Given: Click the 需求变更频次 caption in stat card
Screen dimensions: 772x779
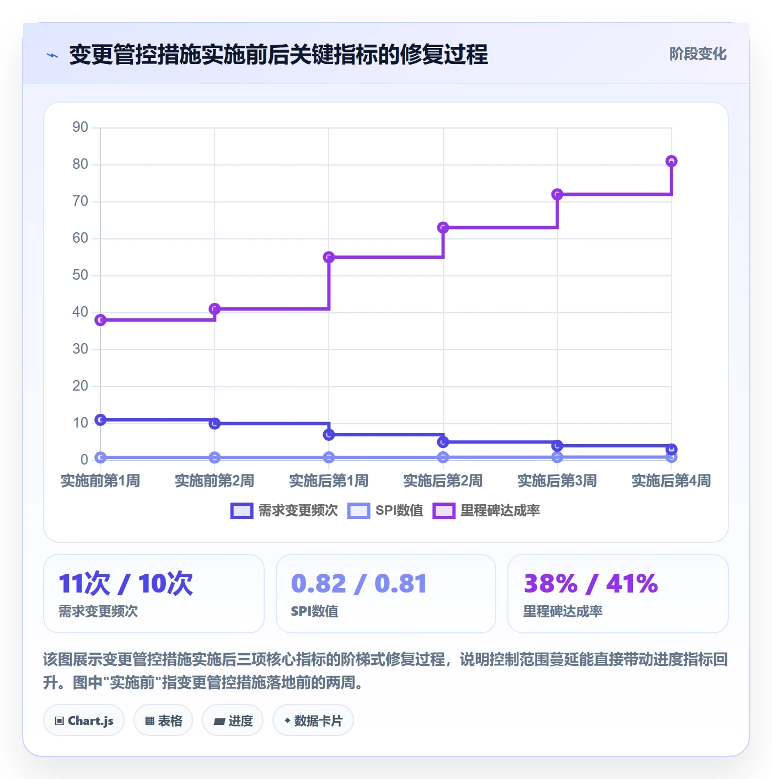Looking at the screenshot, I should coord(98,611).
